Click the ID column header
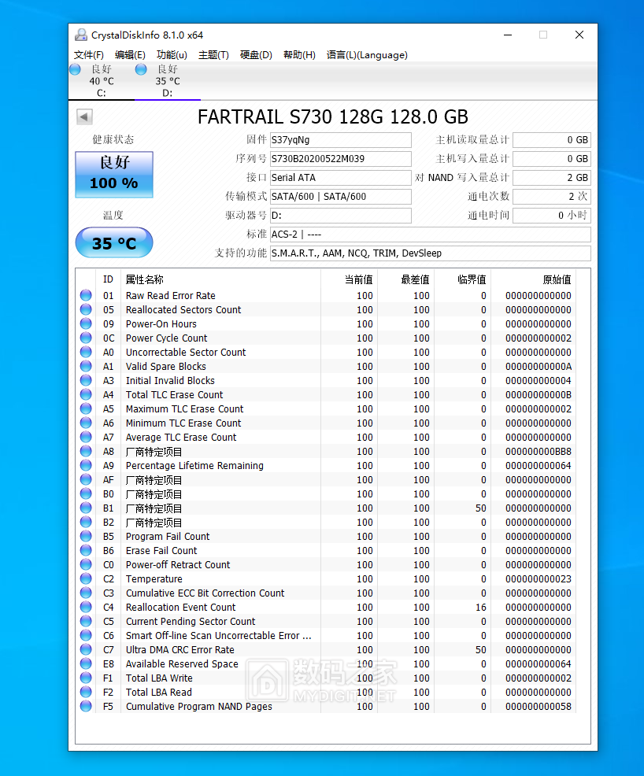The height and width of the screenshot is (776, 644). (x=108, y=279)
